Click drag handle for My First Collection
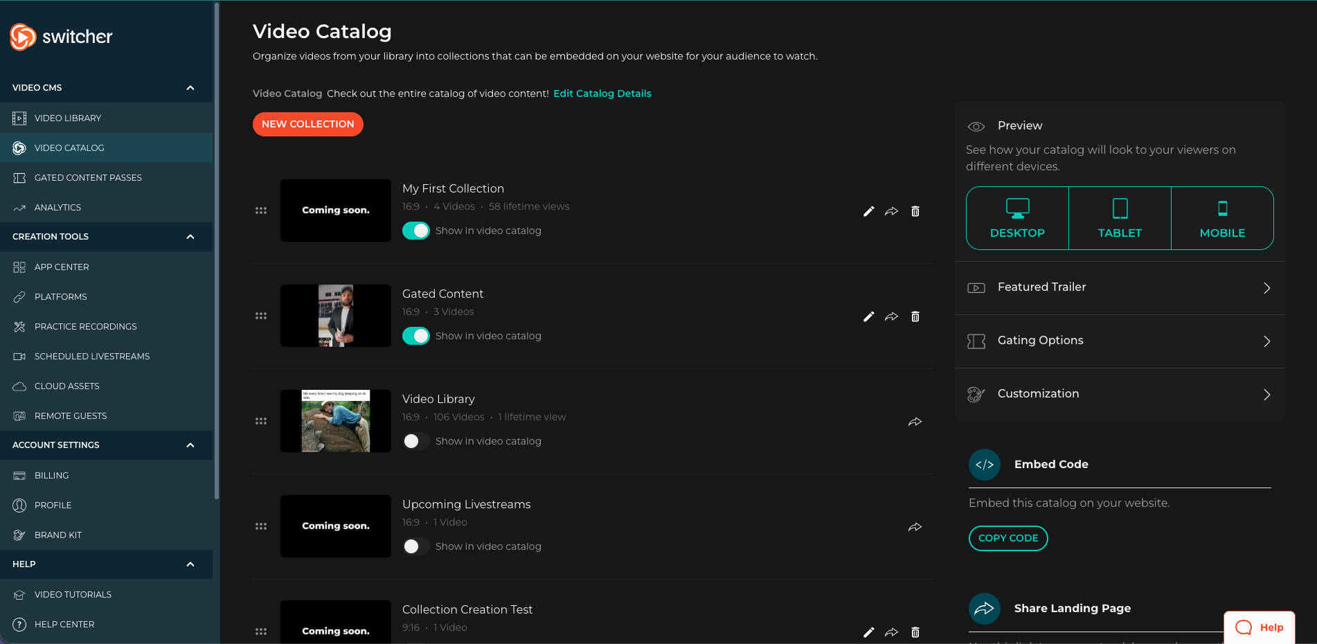1317x644 pixels. 261,211
